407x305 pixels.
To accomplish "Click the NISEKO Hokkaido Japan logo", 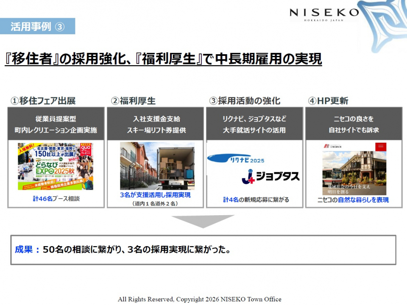I will pos(323,14).
